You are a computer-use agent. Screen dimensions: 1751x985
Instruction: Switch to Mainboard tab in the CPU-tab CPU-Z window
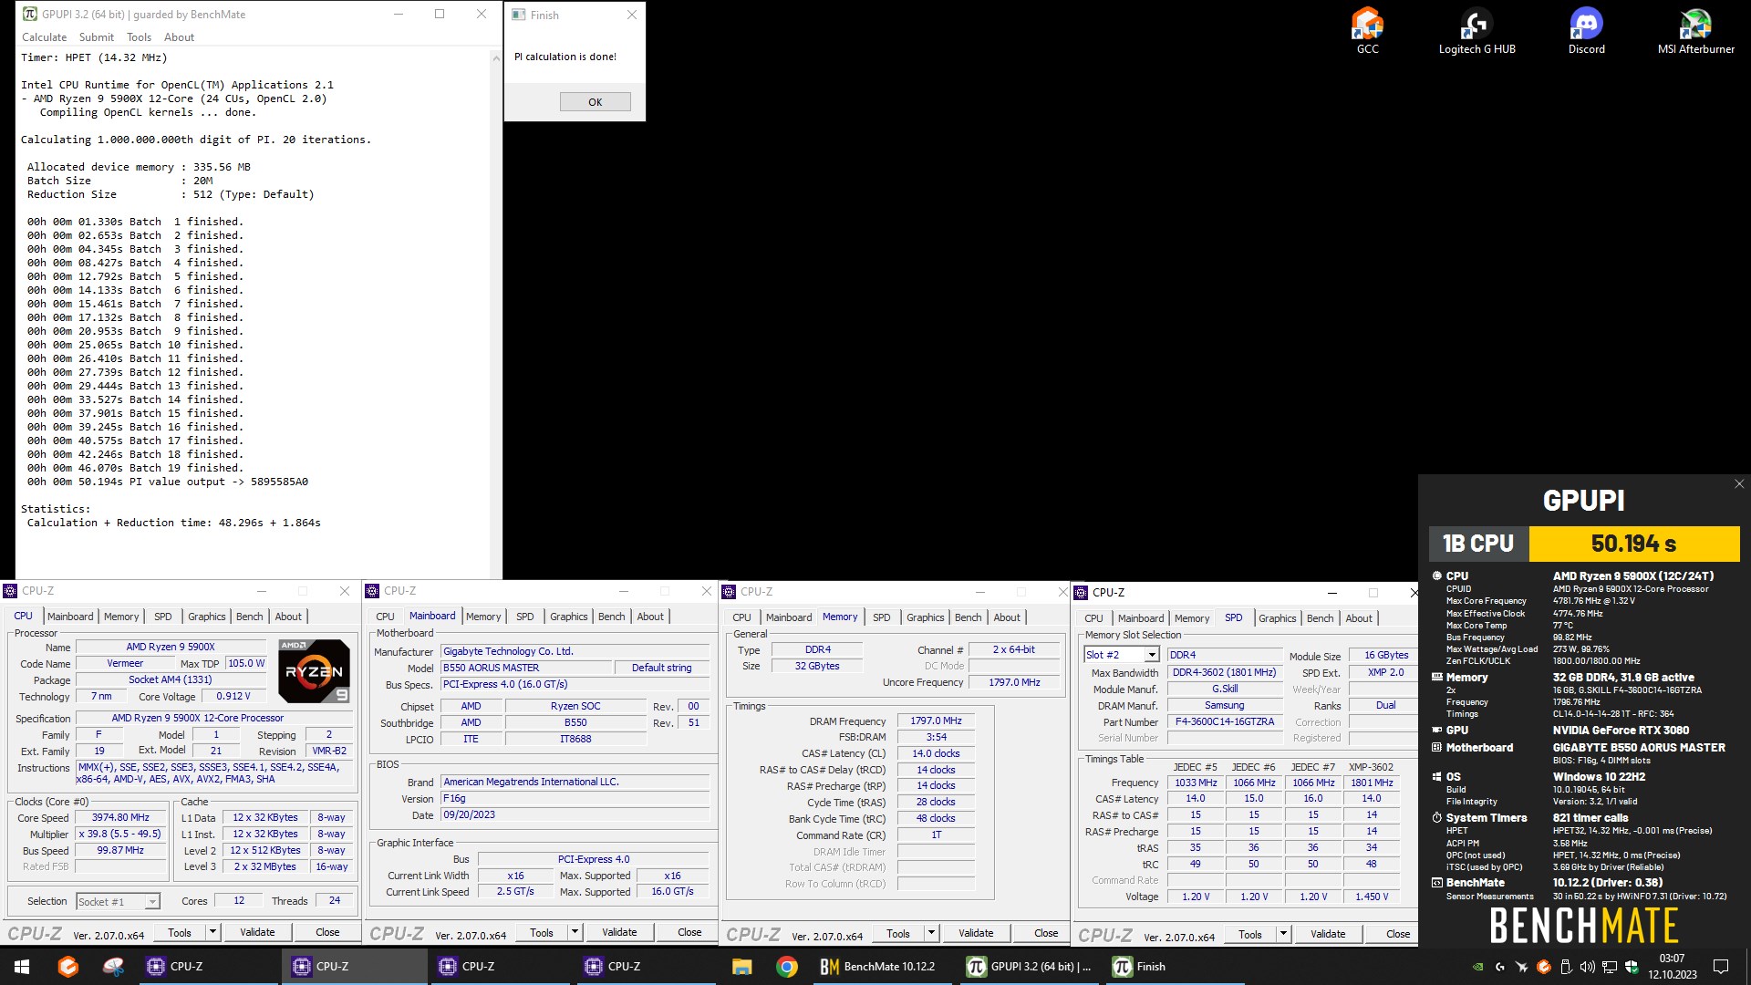[70, 617]
